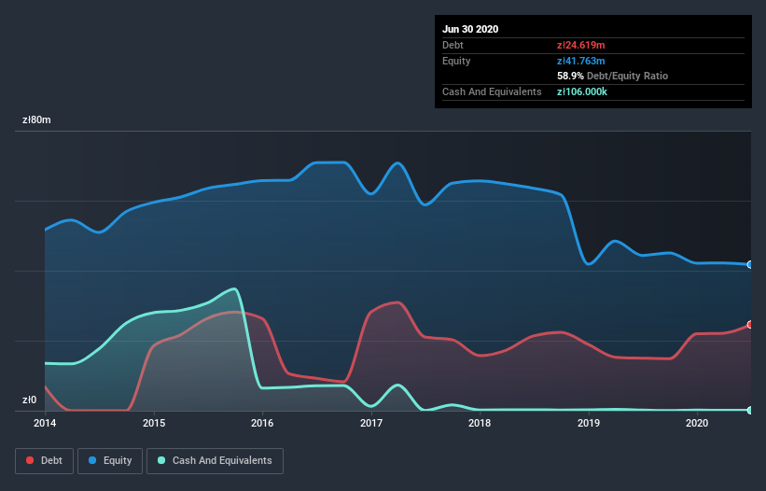Screen dimensions: 766x491
Task: Click the Debt value zł24.619m
Action: (581, 45)
